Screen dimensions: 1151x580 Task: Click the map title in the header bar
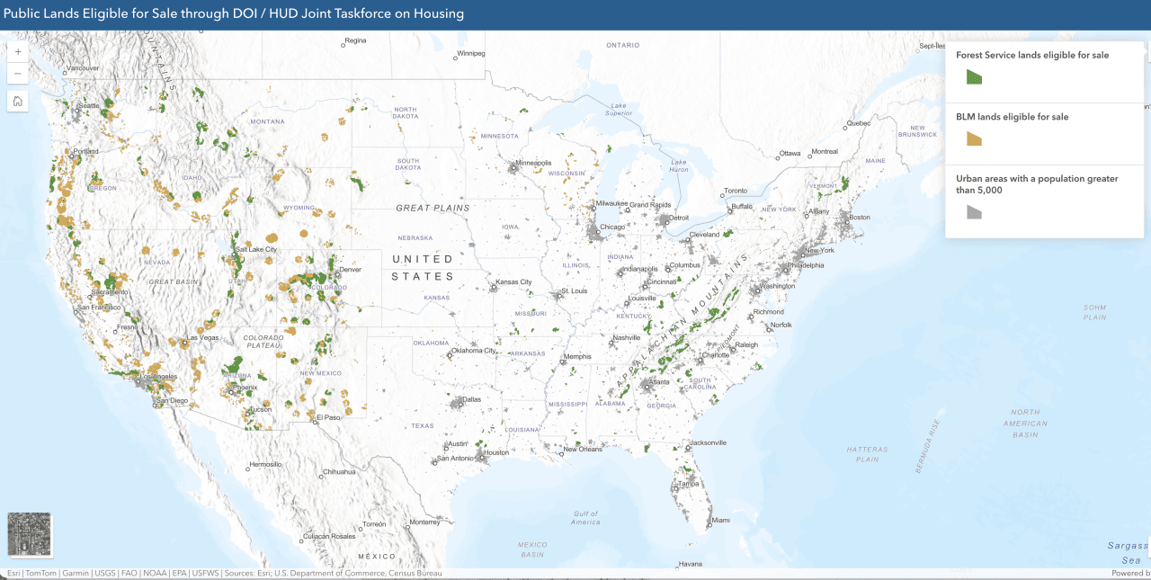click(x=236, y=13)
